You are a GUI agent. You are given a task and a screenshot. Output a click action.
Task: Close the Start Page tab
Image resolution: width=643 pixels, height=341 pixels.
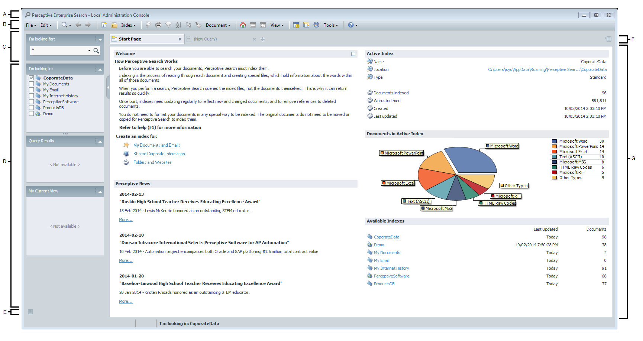180,39
